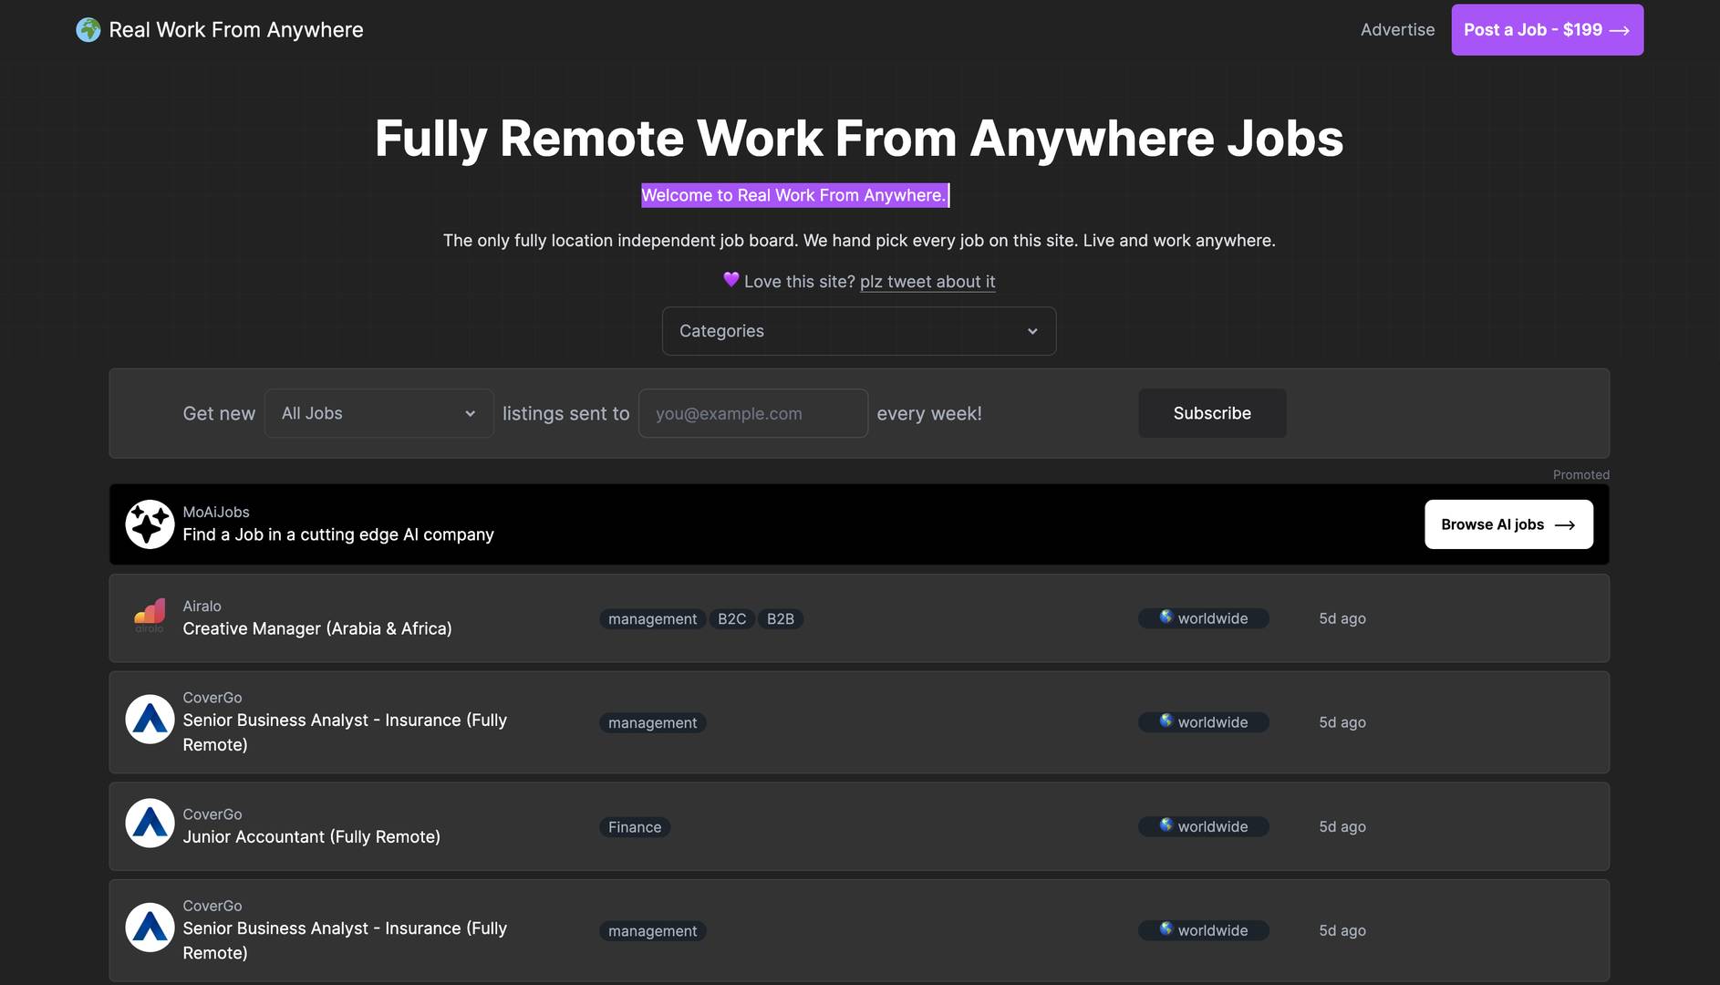Click the email address input field
The width and height of the screenshot is (1720, 985).
(x=752, y=413)
